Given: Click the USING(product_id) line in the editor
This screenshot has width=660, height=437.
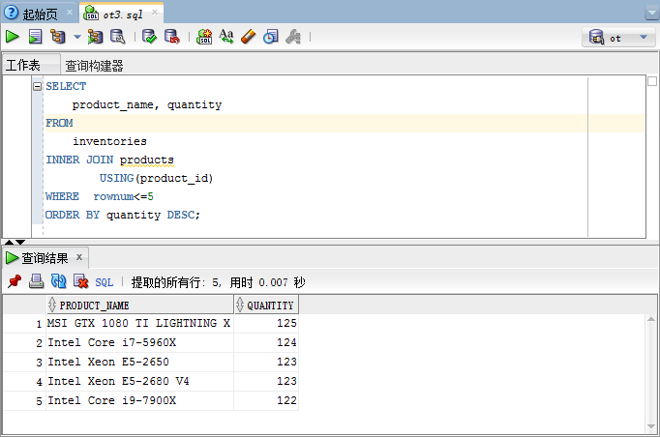Looking at the screenshot, I should (x=156, y=178).
